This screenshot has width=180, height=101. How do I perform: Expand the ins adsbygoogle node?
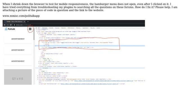[x=38, y=79]
